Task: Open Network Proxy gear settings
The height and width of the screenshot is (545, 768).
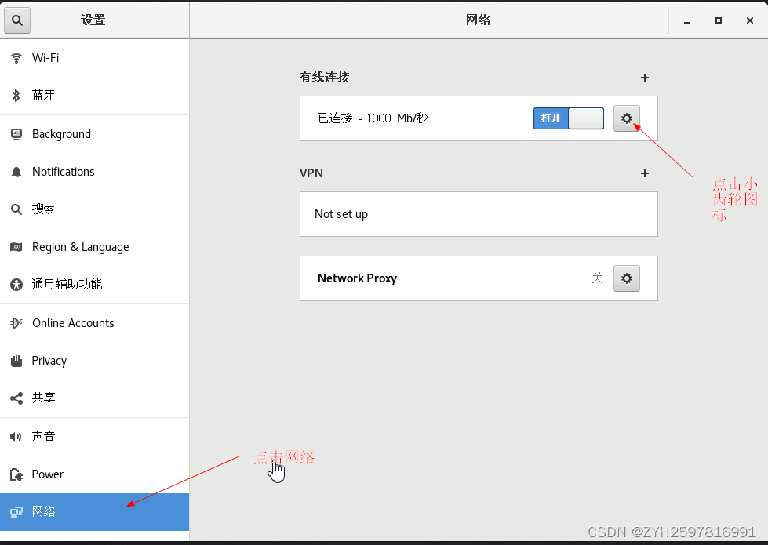Action: click(627, 278)
